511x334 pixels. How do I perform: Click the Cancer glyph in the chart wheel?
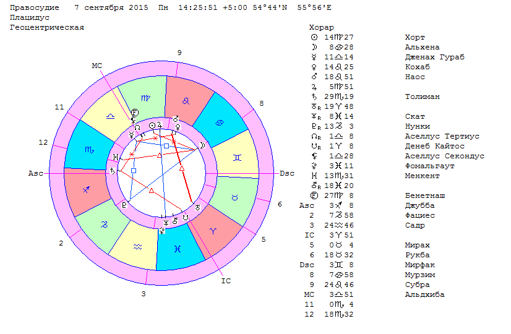tap(221, 123)
